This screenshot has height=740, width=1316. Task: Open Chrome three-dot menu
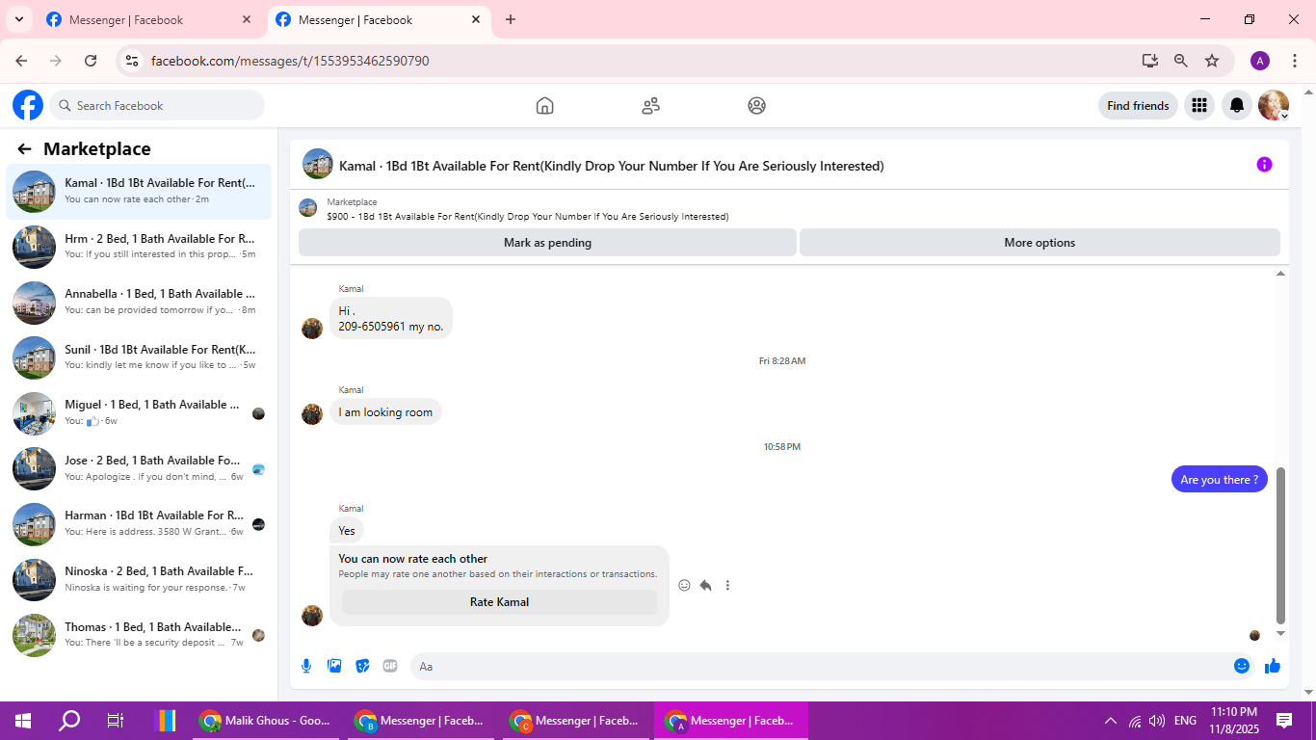point(1295,61)
